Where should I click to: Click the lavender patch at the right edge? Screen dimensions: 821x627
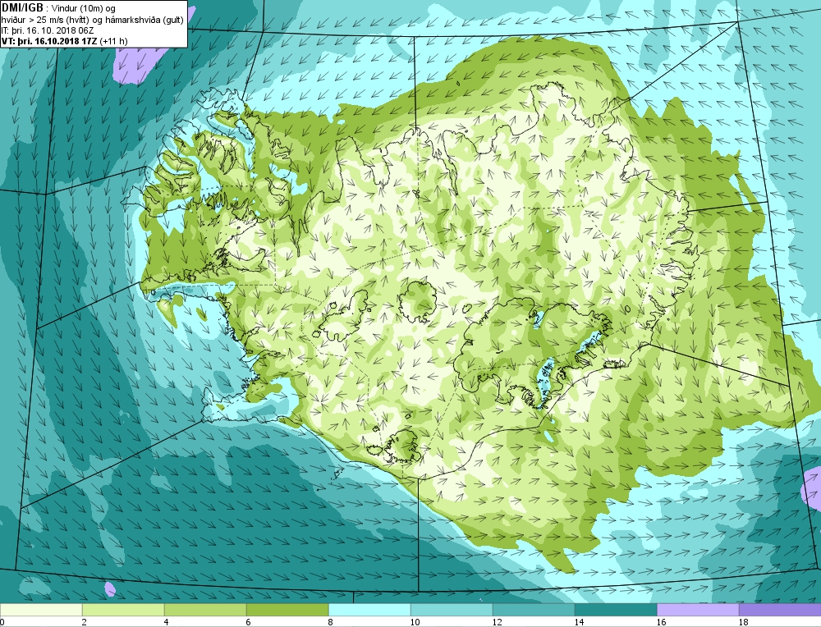pos(812,489)
